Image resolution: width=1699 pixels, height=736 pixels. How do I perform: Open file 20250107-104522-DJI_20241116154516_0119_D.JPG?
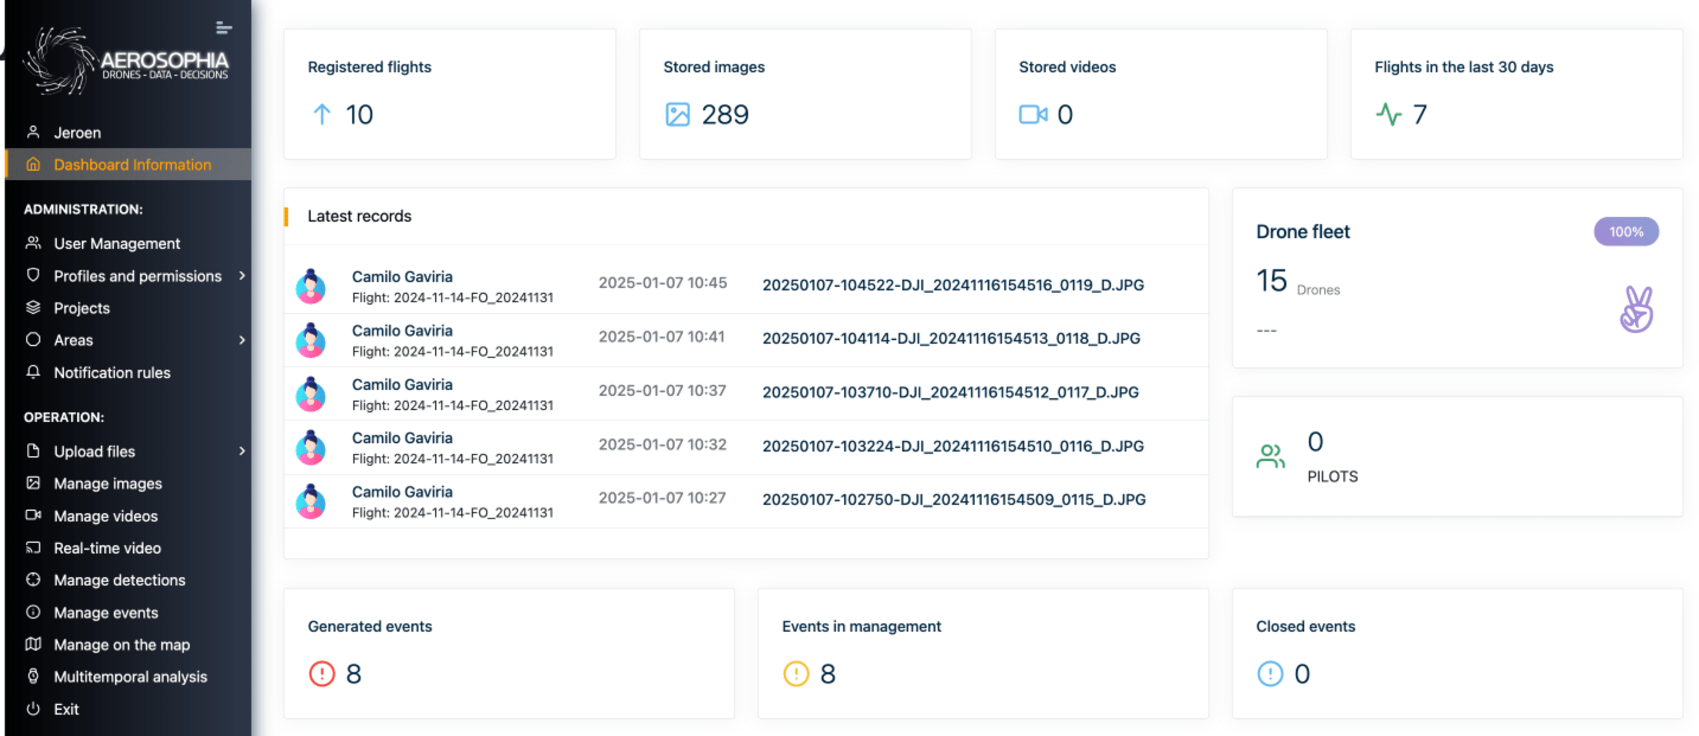[953, 284]
